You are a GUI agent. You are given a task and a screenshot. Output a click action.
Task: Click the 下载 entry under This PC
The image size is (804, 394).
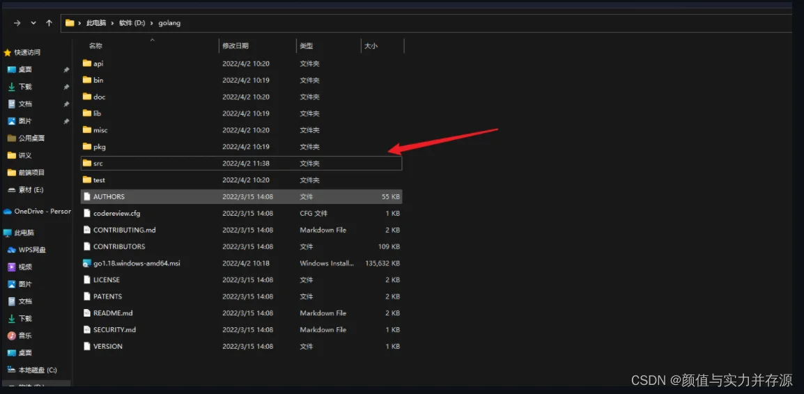(x=25, y=318)
